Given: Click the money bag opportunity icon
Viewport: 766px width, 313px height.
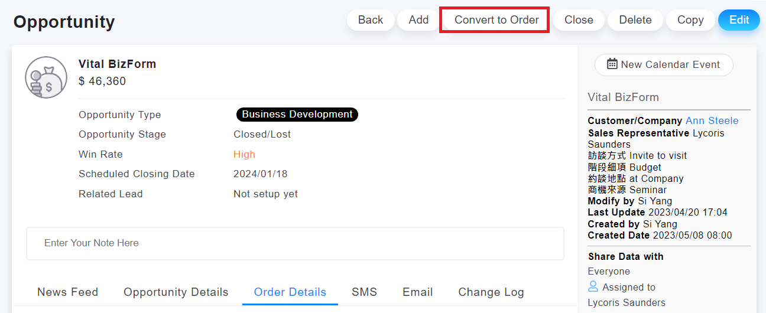Looking at the screenshot, I should [46, 77].
